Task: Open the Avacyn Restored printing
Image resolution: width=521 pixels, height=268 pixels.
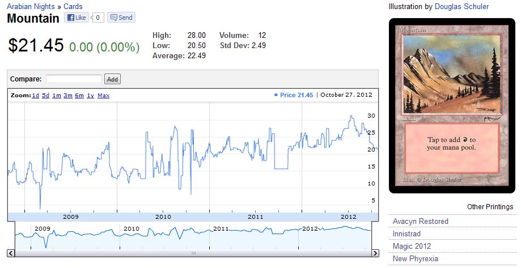Action: coord(420,221)
